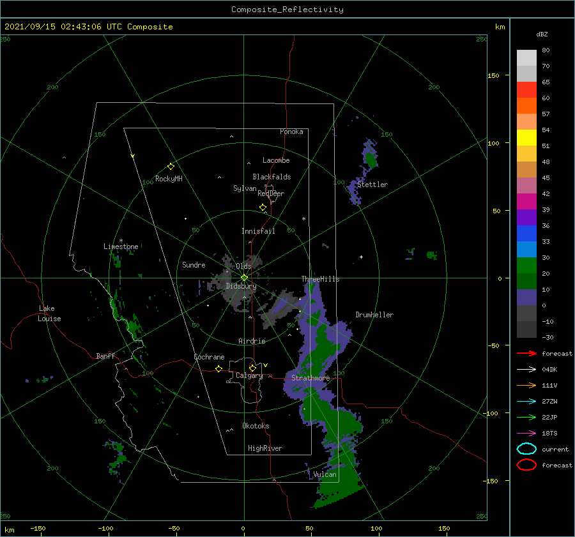
Task: Select the Lacombe label on map
Action: coord(276,160)
